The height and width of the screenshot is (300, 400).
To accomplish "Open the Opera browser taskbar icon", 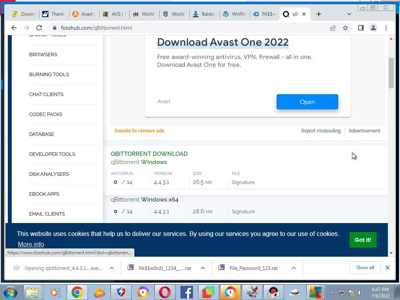I will (x=164, y=292).
